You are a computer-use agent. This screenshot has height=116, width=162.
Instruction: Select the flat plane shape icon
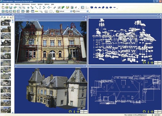pos(115,7)
